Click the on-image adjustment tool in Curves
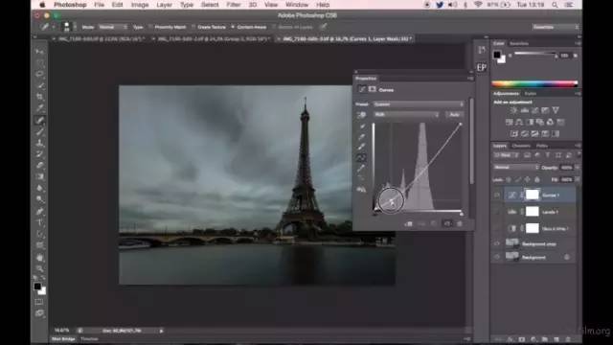Viewport: 613px width, 345px height. click(x=361, y=115)
